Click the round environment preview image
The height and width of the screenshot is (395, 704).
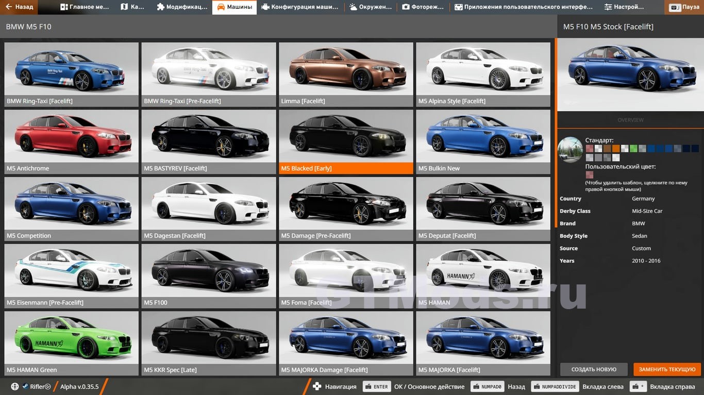coord(571,150)
